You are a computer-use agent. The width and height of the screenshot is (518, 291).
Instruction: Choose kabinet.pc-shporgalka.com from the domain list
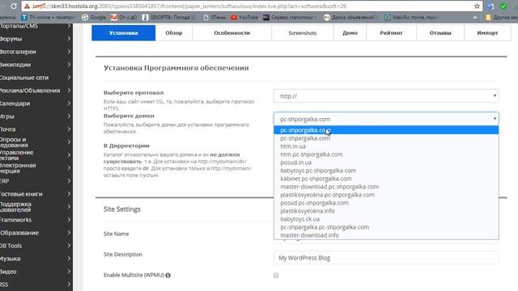(386, 179)
